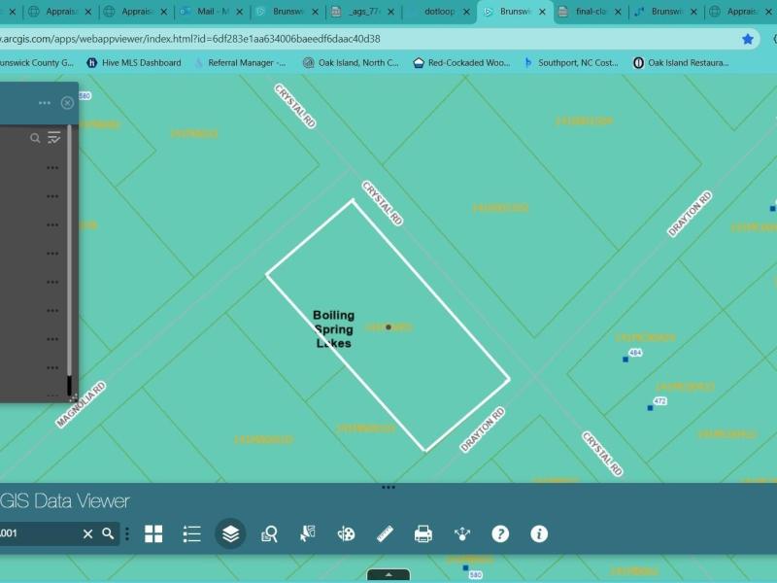The image size is (777, 583).
Task: Open the Draw palette tool
Action: (x=346, y=533)
